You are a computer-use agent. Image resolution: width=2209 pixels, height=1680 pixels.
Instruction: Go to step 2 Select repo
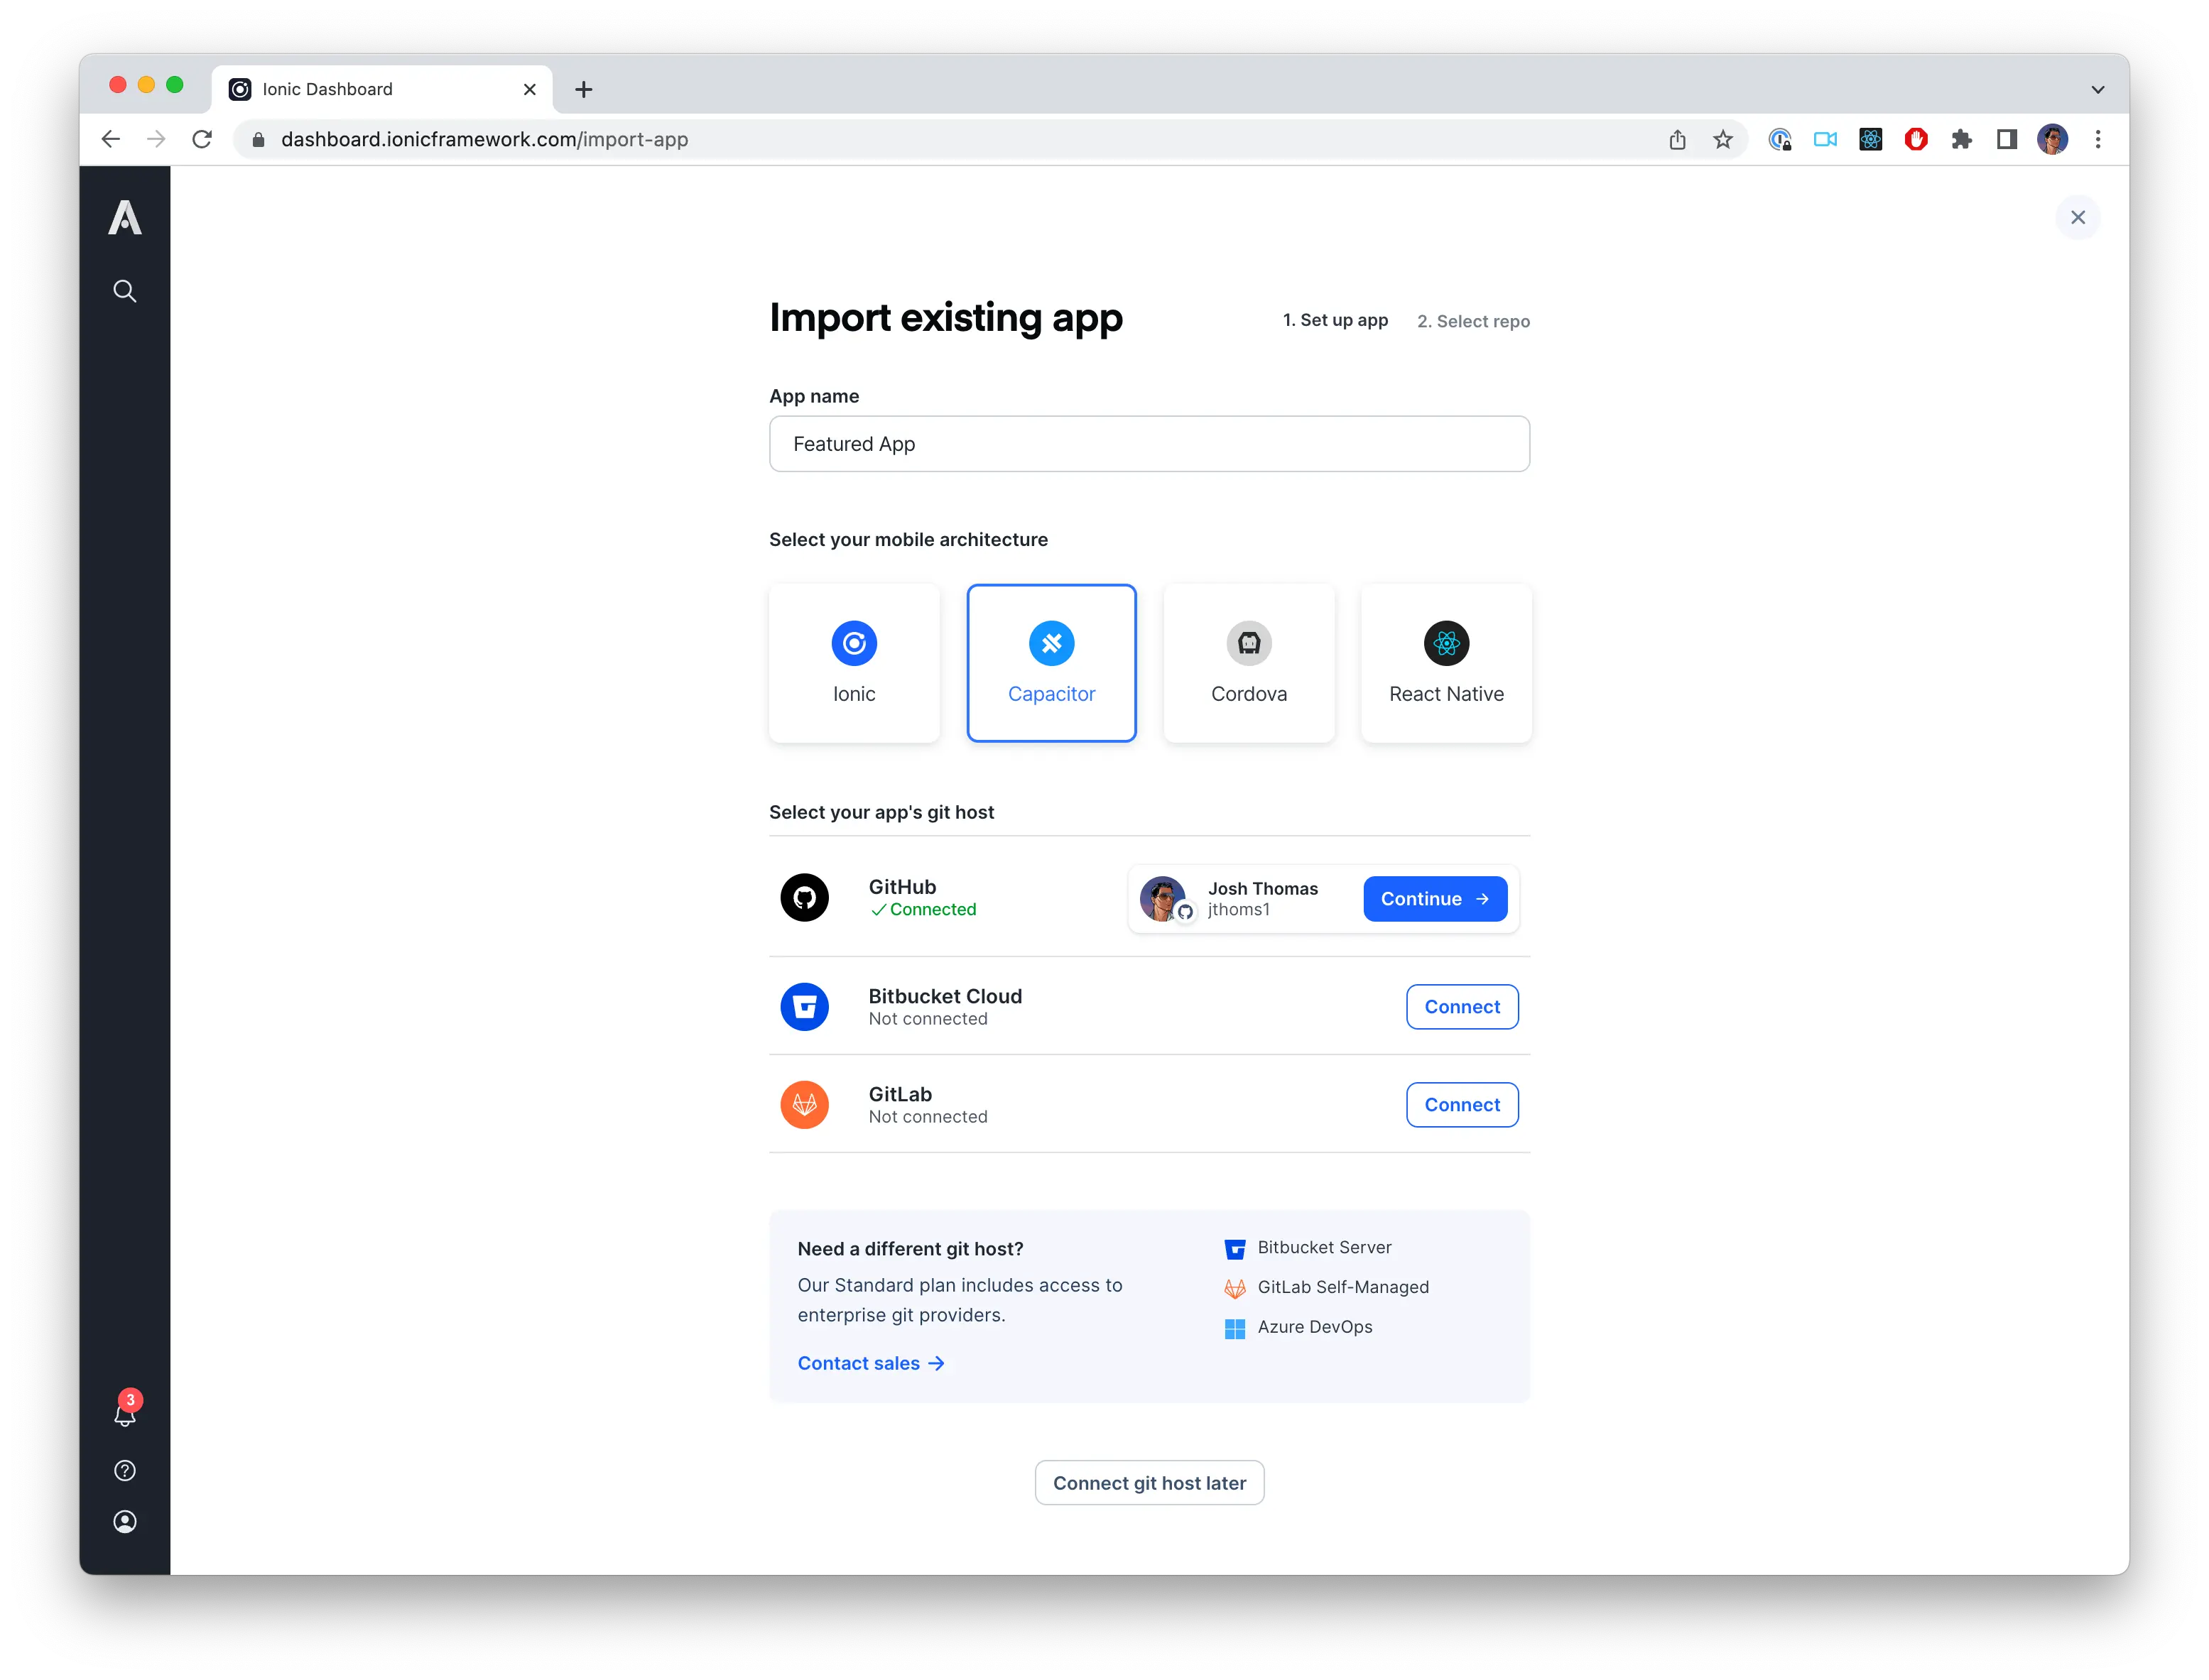pos(1472,321)
